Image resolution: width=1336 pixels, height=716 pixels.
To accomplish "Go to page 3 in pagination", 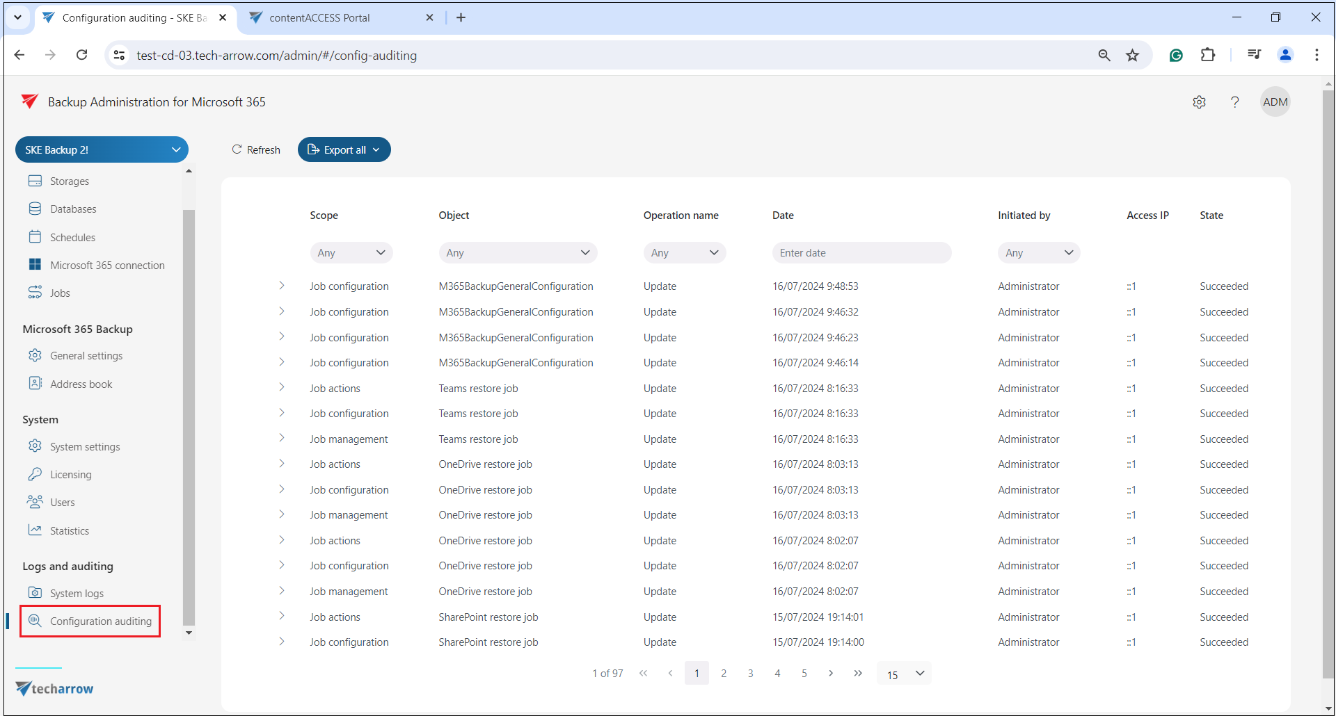I will [x=750, y=674].
